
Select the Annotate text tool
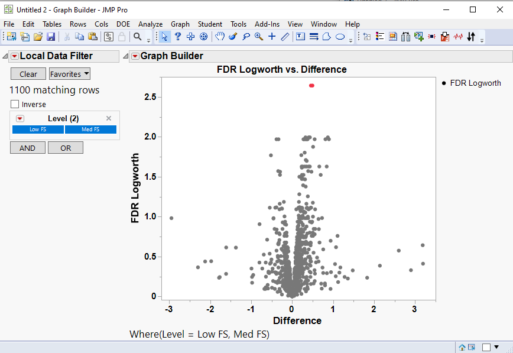click(301, 37)
